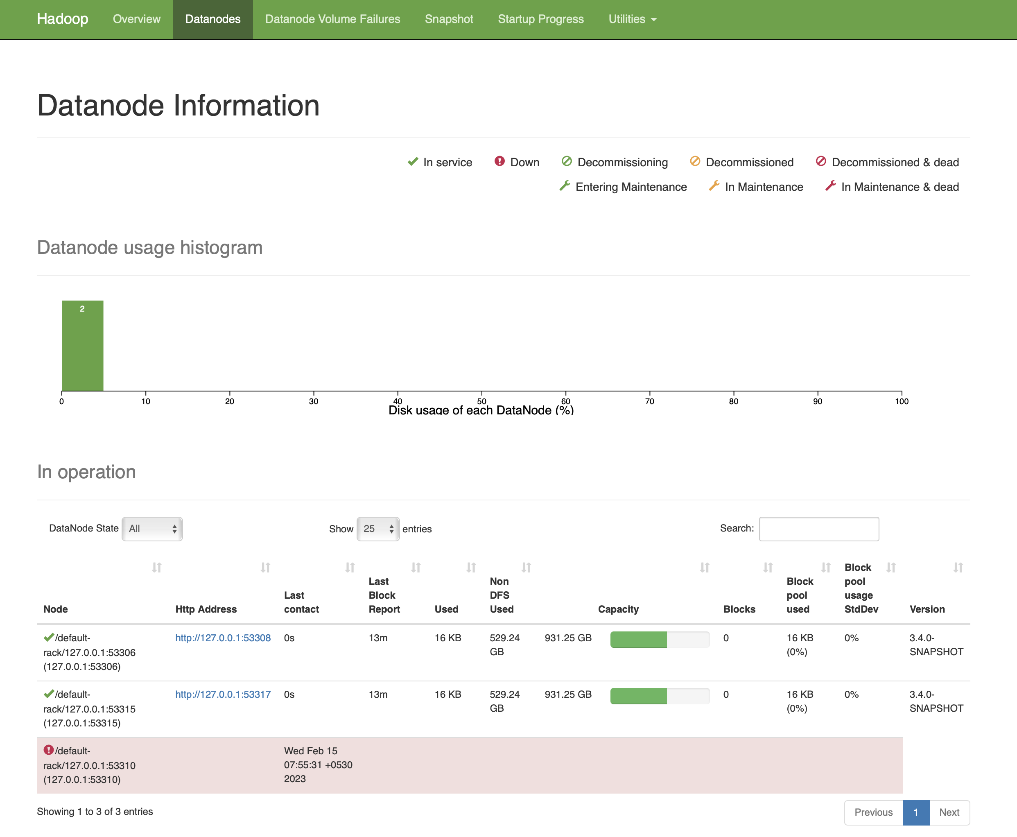
Task: Sort table by Http Address column arrows
Action: (265, 568)
